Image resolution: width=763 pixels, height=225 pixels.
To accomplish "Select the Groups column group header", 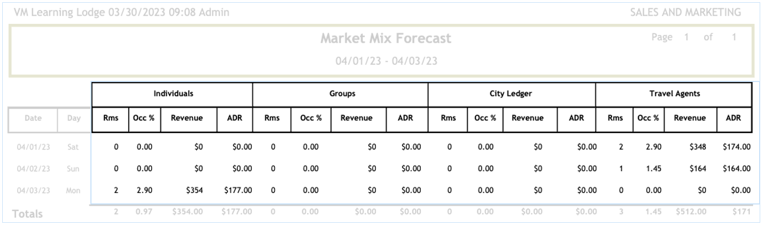I will (x=342, y=94).
